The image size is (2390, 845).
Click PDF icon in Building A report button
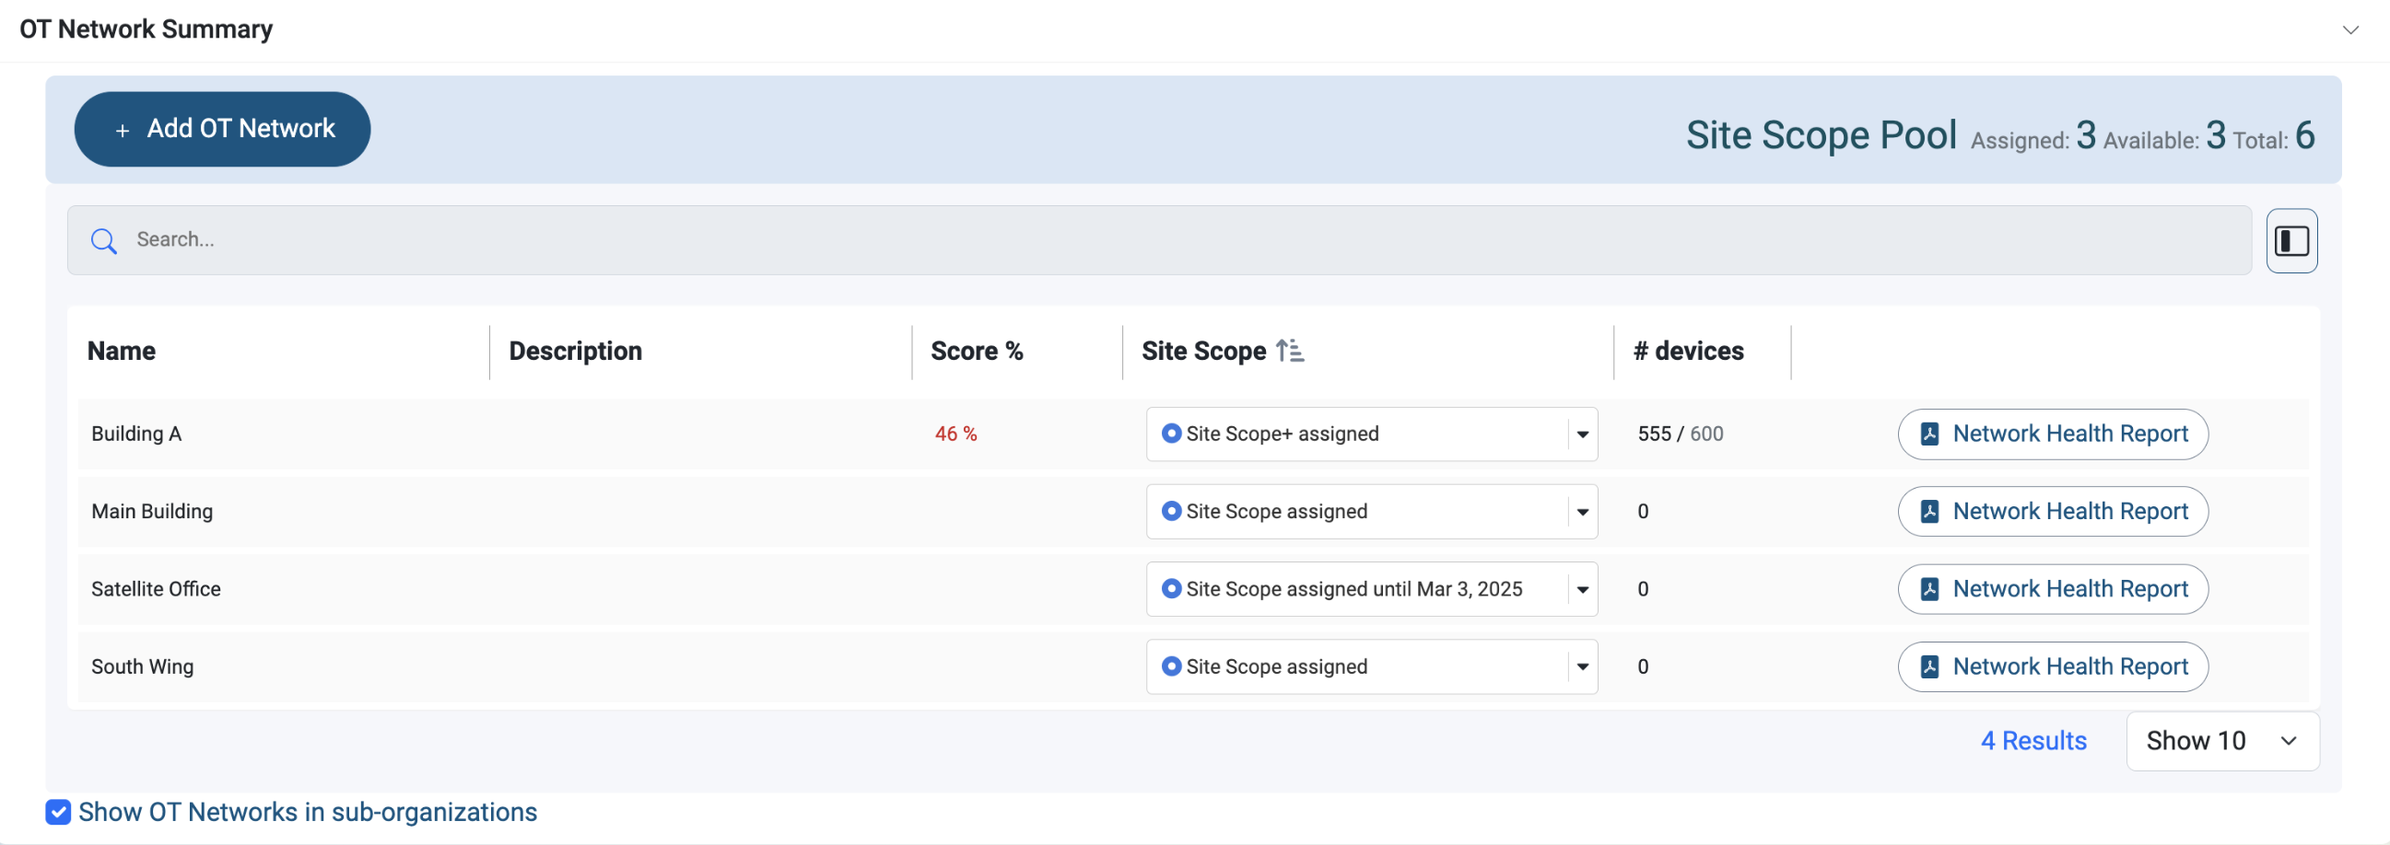pos(1929,434)
